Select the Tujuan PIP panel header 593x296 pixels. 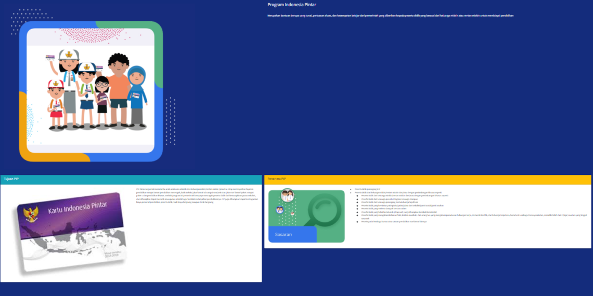coord(11,179)
